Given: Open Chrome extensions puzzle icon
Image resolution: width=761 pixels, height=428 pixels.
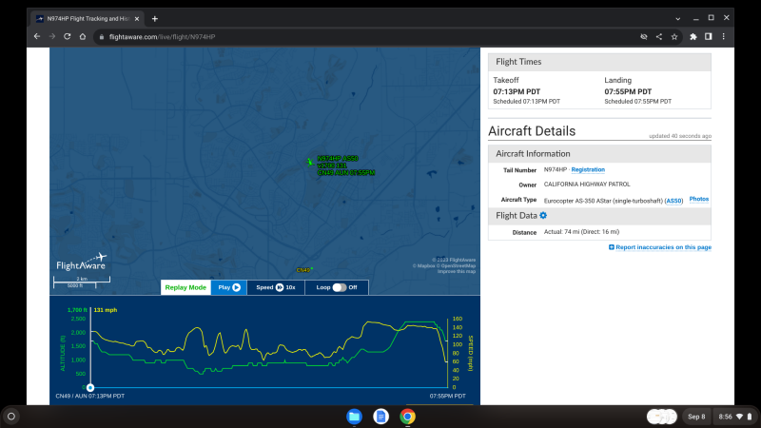Looking at the screenshot, I should (x=693, y=36).
